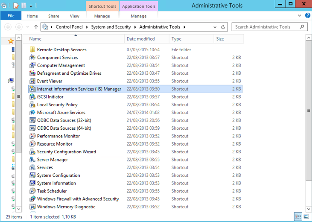Click the System Information icon
The width and height of the screenshot is (312, 222).
click(32, 183)
